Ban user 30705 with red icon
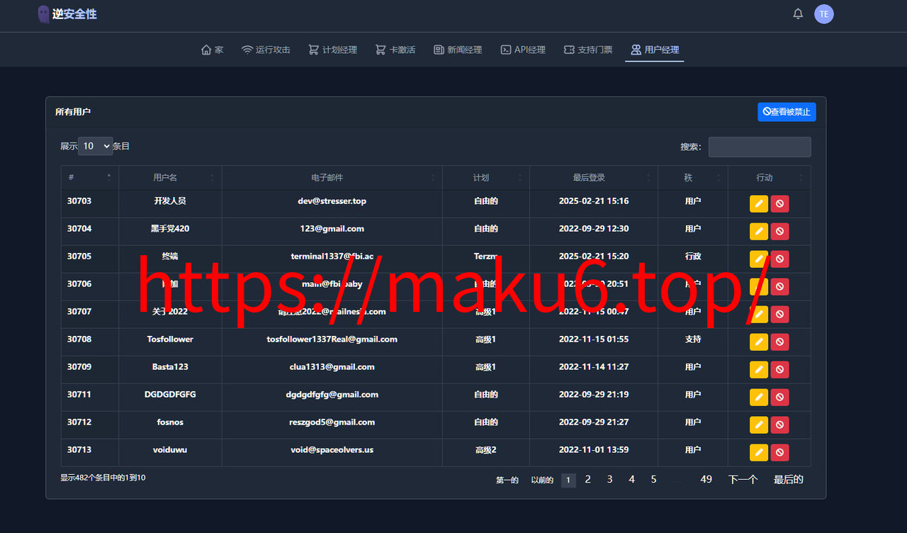Viewport: 907px width, 533px height. tap(779, 259)
